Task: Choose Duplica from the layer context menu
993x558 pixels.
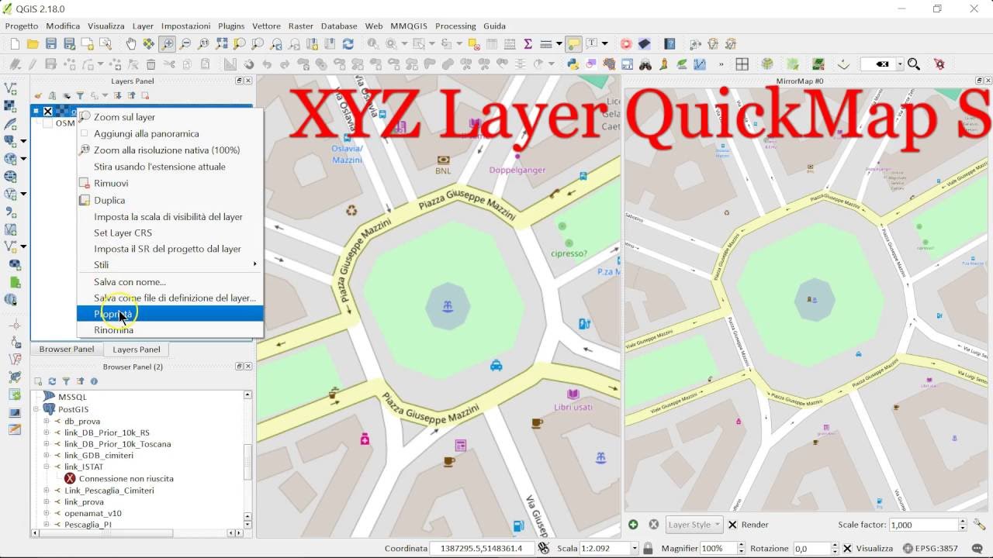Action: point(171,200)
